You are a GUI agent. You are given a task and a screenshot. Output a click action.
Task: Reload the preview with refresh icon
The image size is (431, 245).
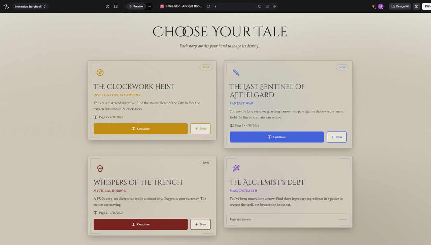point(208,6)
